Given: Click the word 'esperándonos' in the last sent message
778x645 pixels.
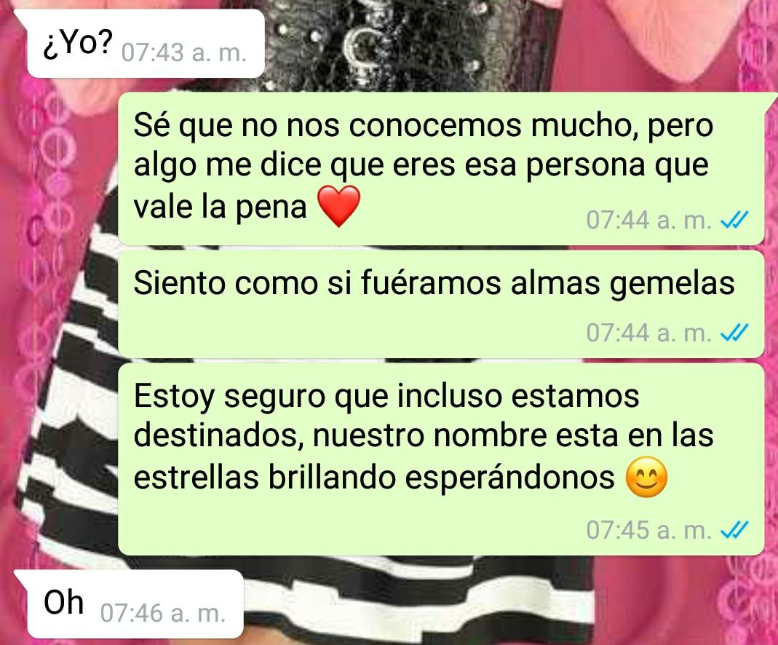Looking at the screenshot, I should pos(510,479).
